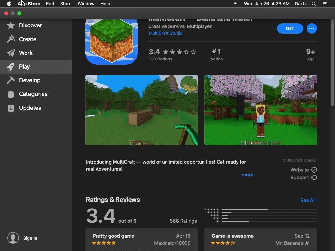This screenshot has width=335, height=251.
Task: Click Discover sidebar label
Action: tap(30, 25)
